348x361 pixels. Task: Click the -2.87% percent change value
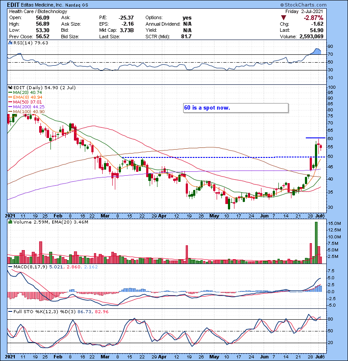click(313, 18)
